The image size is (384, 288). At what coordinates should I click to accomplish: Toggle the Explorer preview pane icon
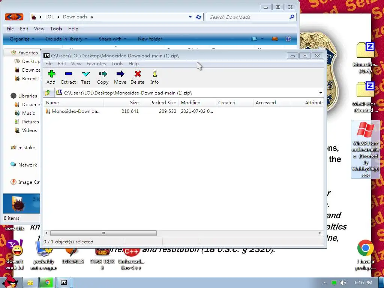tap(275, 39)
